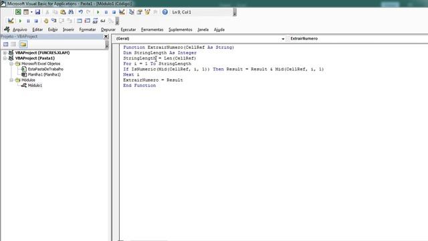Open the Object Browser icon
Viewport: 428px width, 241px height.
(x=147, y=12)
